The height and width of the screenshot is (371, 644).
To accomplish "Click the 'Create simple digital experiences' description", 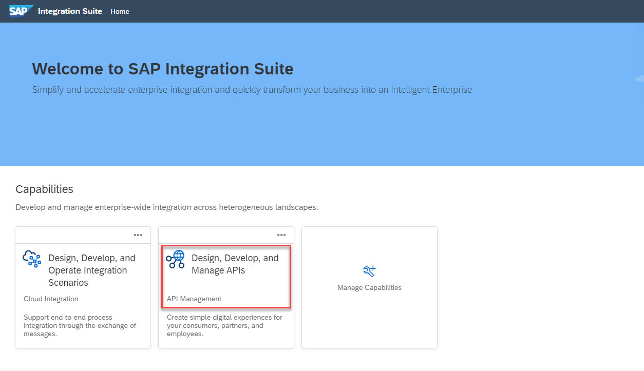I will tap(224, 325).
